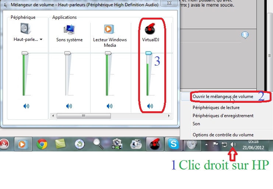The width and height of the screenshot is (273, 189).
Task: Click the background window's vertical scrollbar grip
Action: point(270,56)
